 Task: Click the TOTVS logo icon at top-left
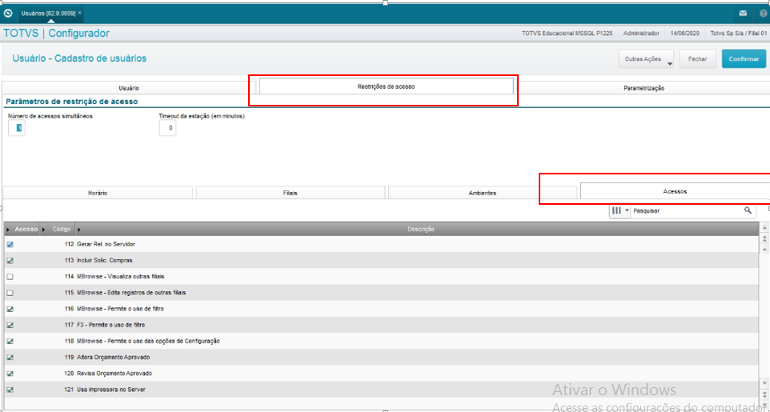pos(8,14)
